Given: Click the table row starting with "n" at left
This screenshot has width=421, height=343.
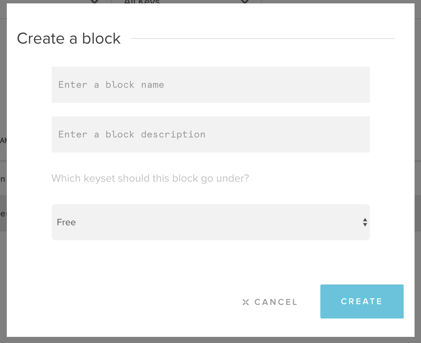Looking at the screenshot, I should (x=3, y=179).
